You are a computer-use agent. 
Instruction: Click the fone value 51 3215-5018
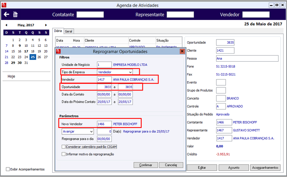click(225, 67)
